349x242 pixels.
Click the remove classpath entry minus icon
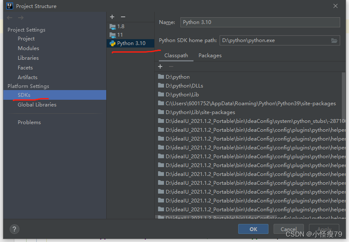(171, 66)
